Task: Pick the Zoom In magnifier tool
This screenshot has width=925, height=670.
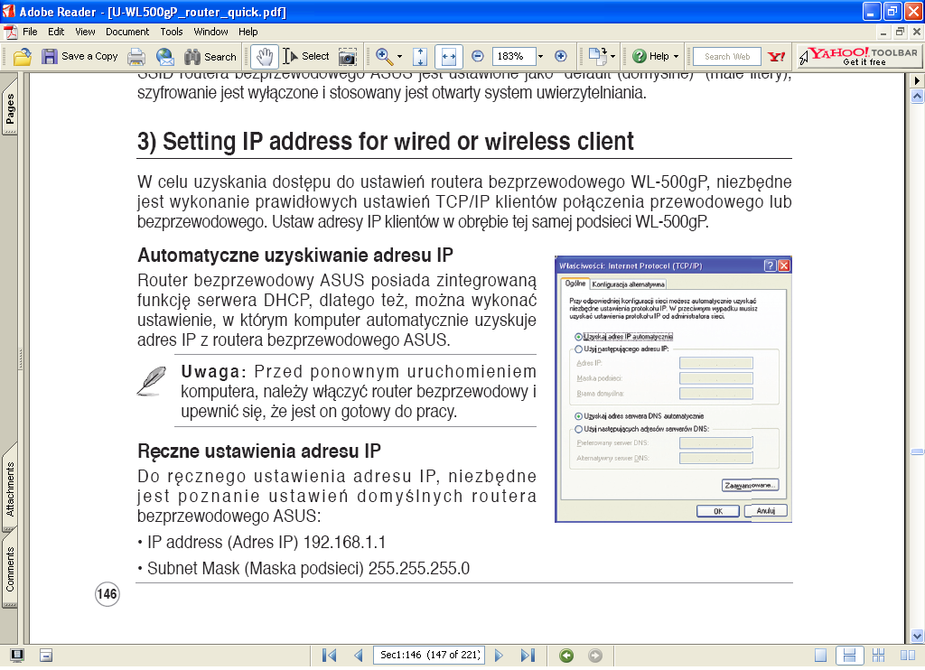Action: (x=384, y=57)
